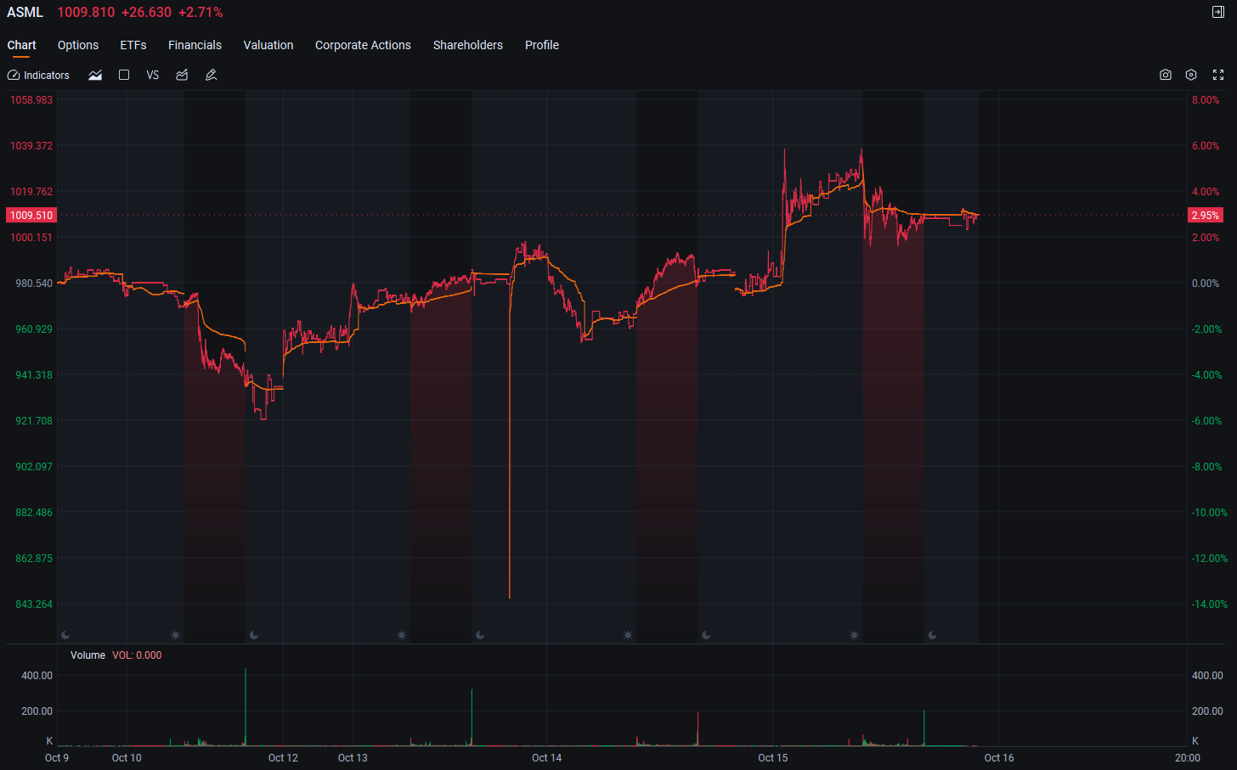1237x770 pixels.
Task: Click the leftmost moon session marker
Action: 65,635
